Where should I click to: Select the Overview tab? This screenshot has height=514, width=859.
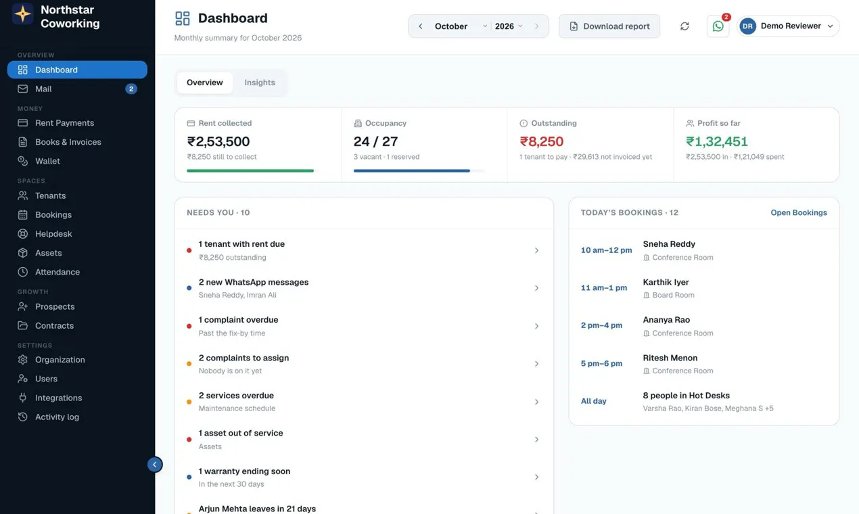(204, 83)
